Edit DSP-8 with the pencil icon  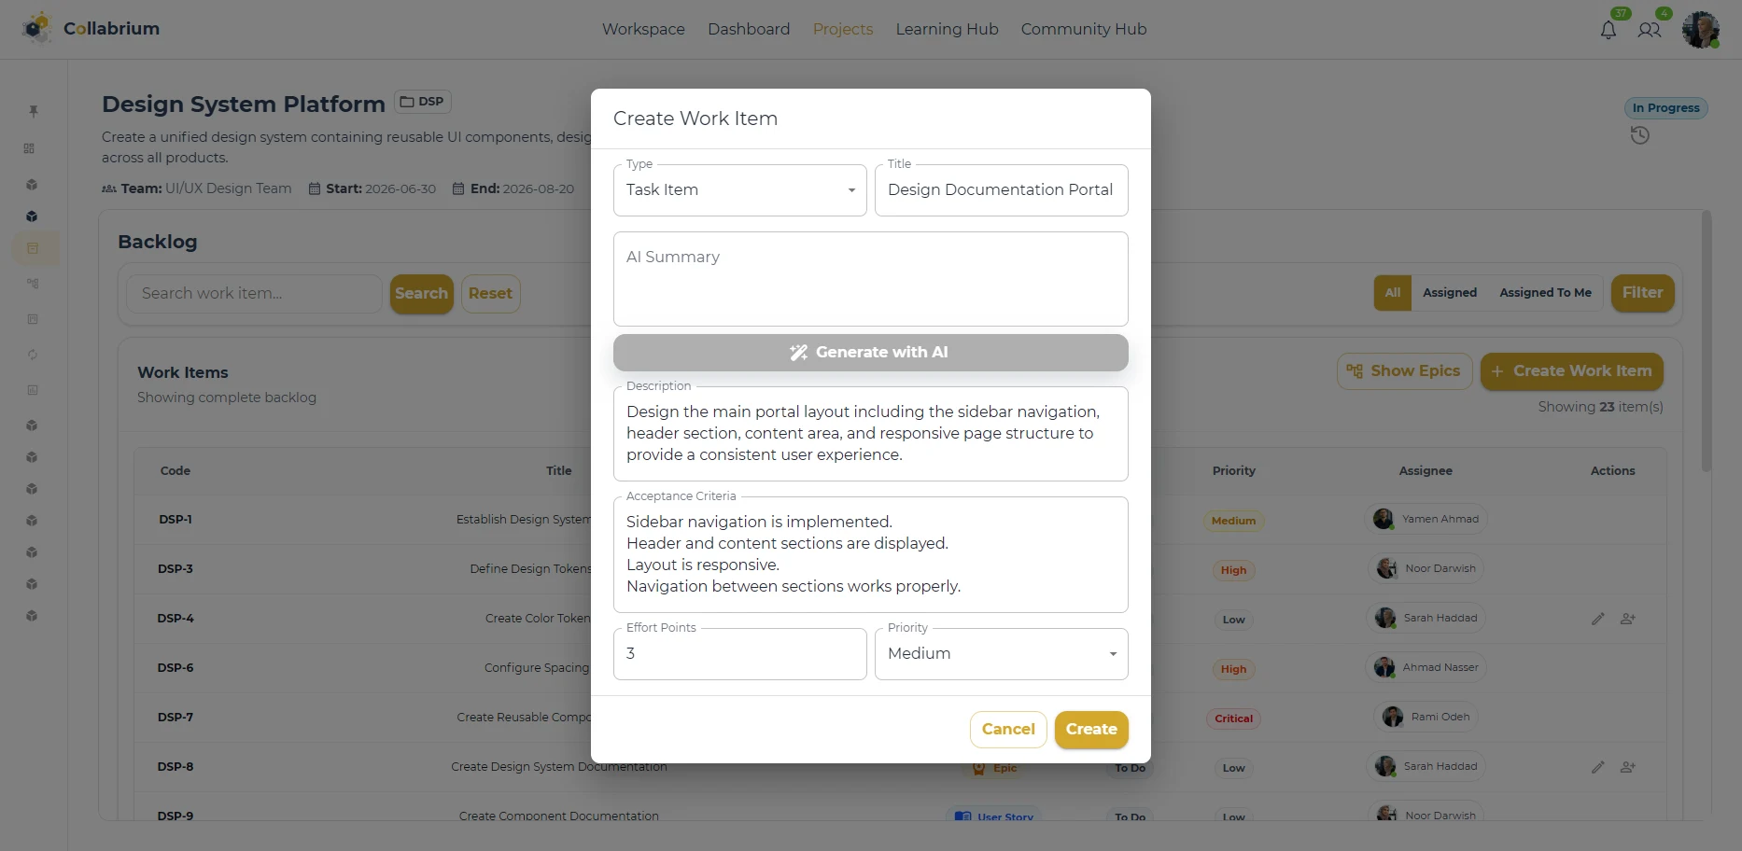(1598, 767)
